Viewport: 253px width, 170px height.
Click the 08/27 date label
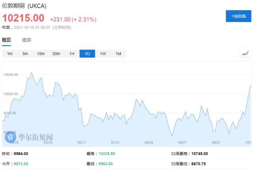pos(182,142)
